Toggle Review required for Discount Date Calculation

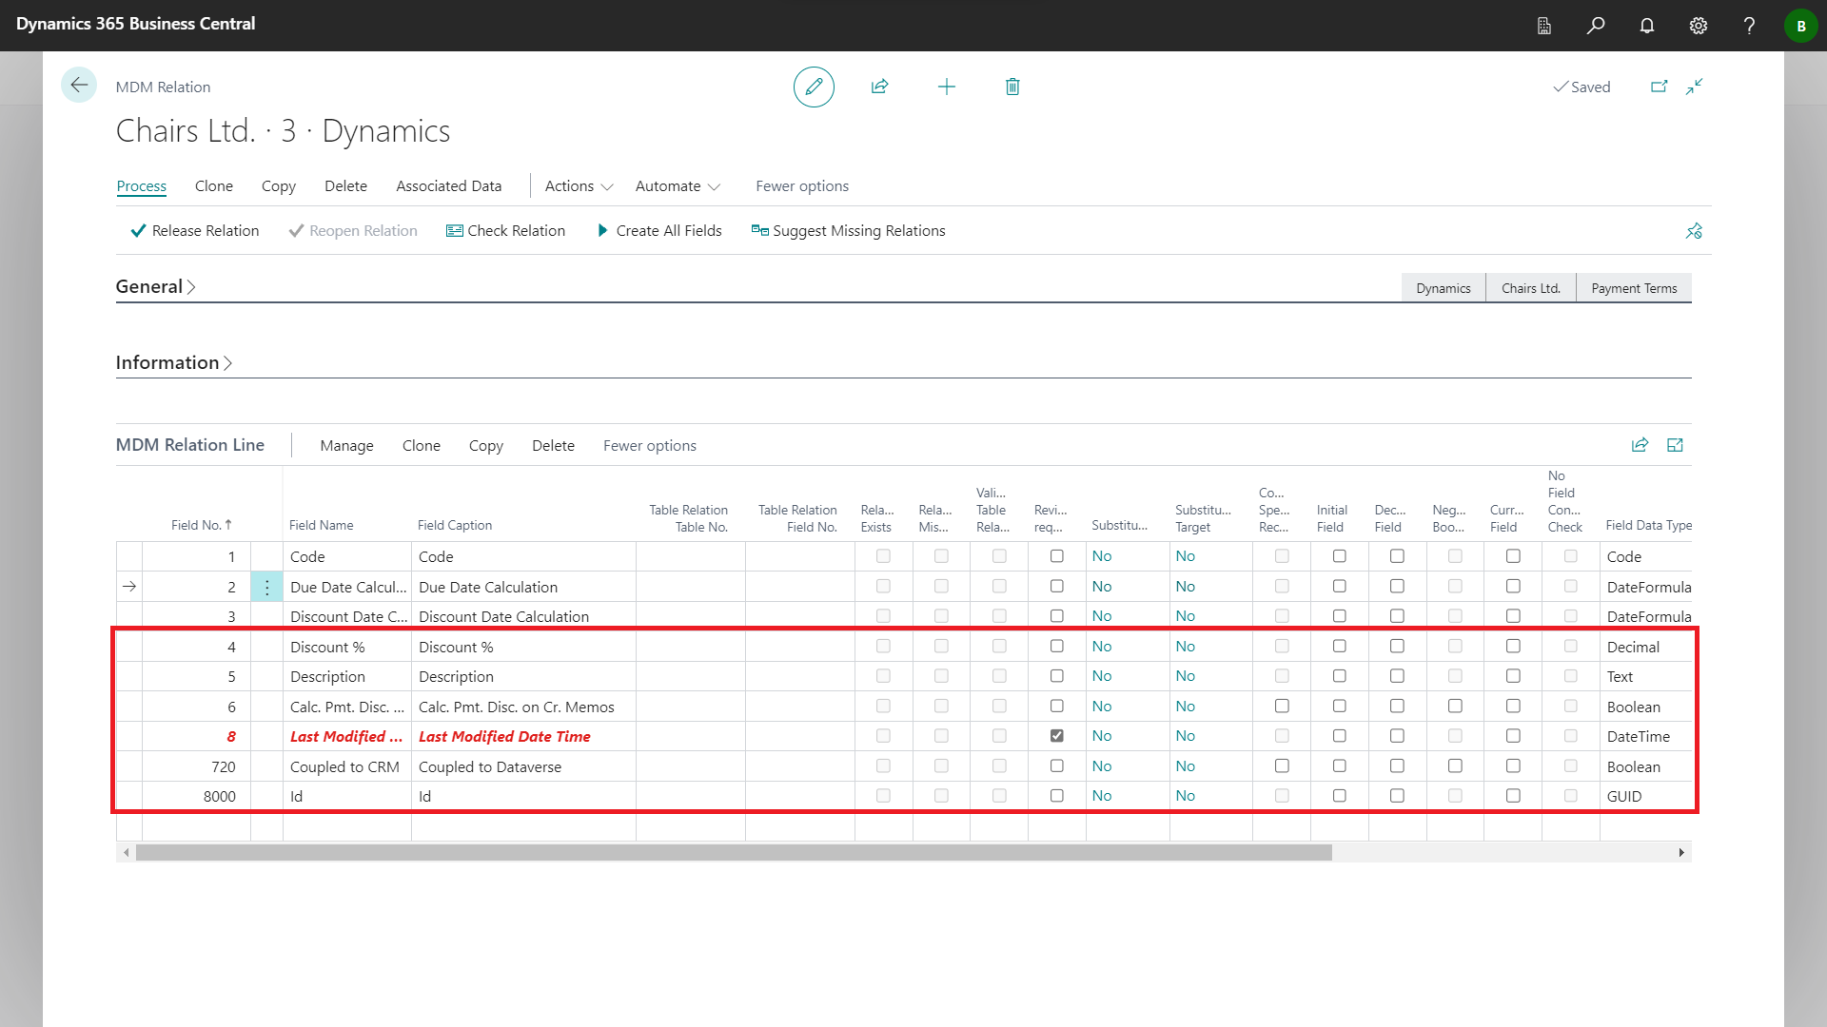[1056, 616]
